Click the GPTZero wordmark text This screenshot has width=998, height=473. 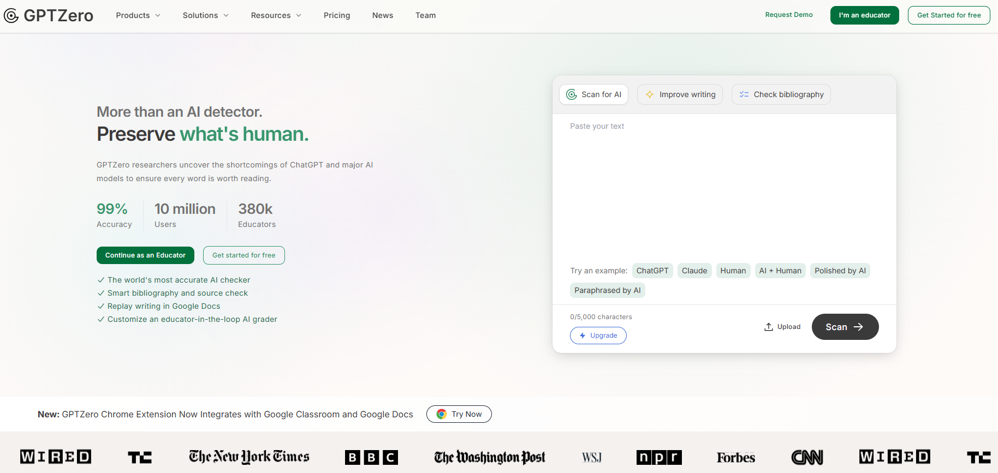point(58,15)
